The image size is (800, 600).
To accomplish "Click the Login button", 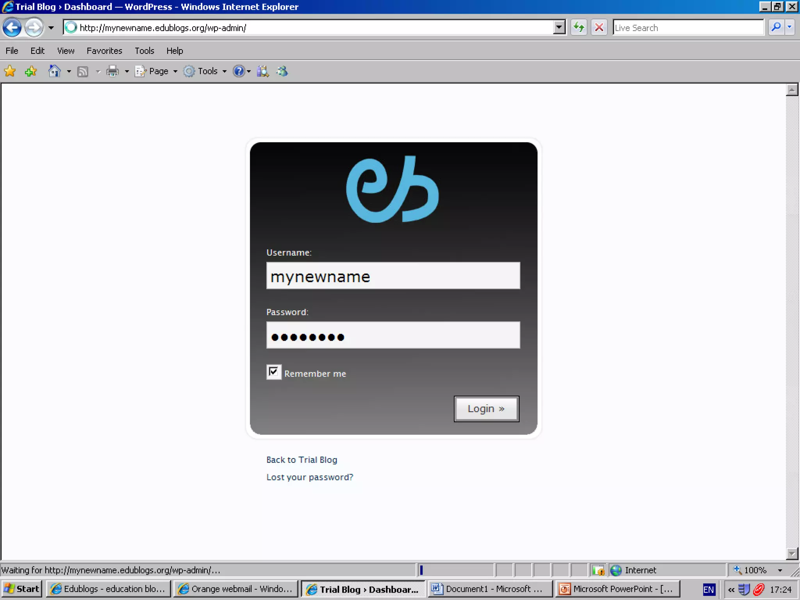I will [486, 409].
